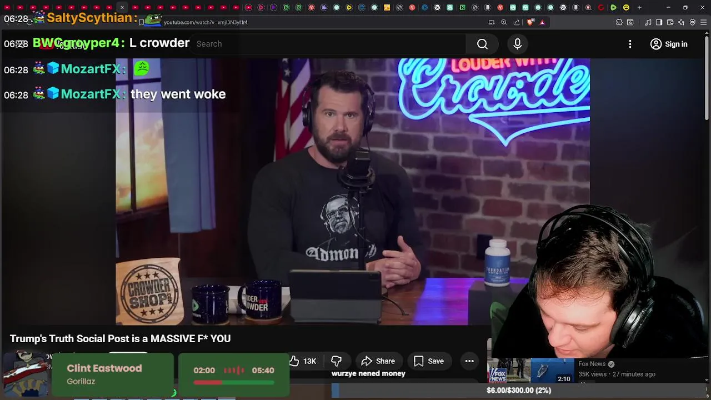Switch to the green play-icon tab
This screenshot has height=400, width=711.
[613, 8]
